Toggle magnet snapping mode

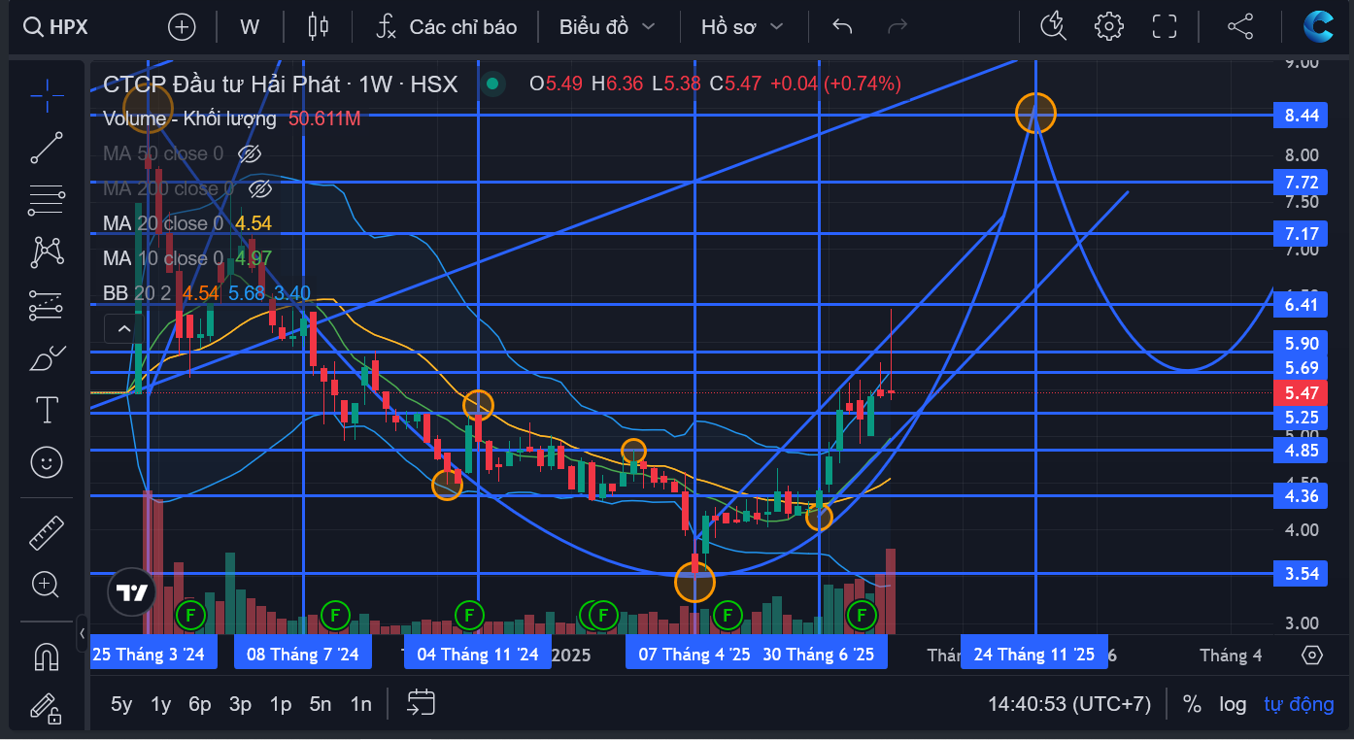pos(47,656)
